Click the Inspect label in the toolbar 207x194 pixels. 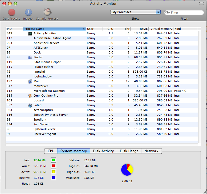(28, 19)
